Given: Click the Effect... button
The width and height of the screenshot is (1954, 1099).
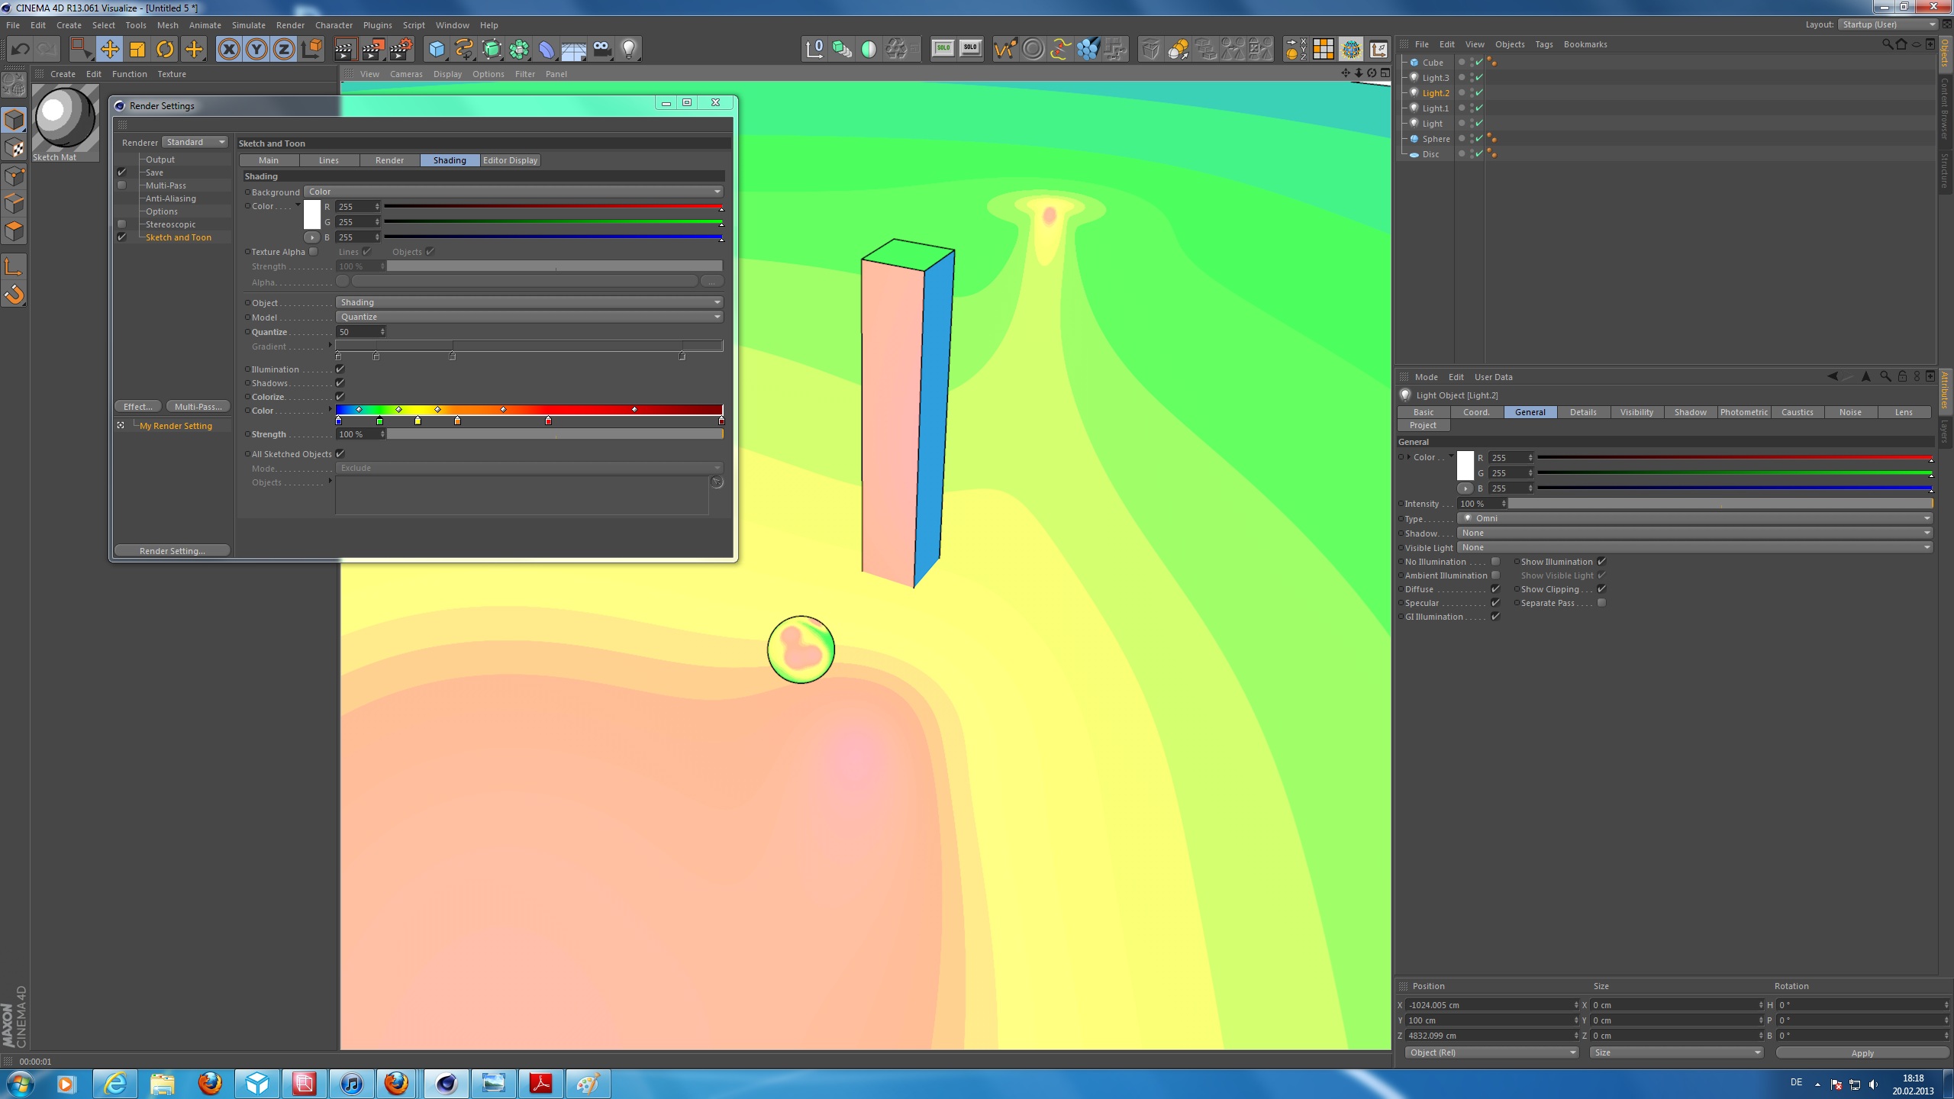Looking at the screenshot, I should point(137,407).
